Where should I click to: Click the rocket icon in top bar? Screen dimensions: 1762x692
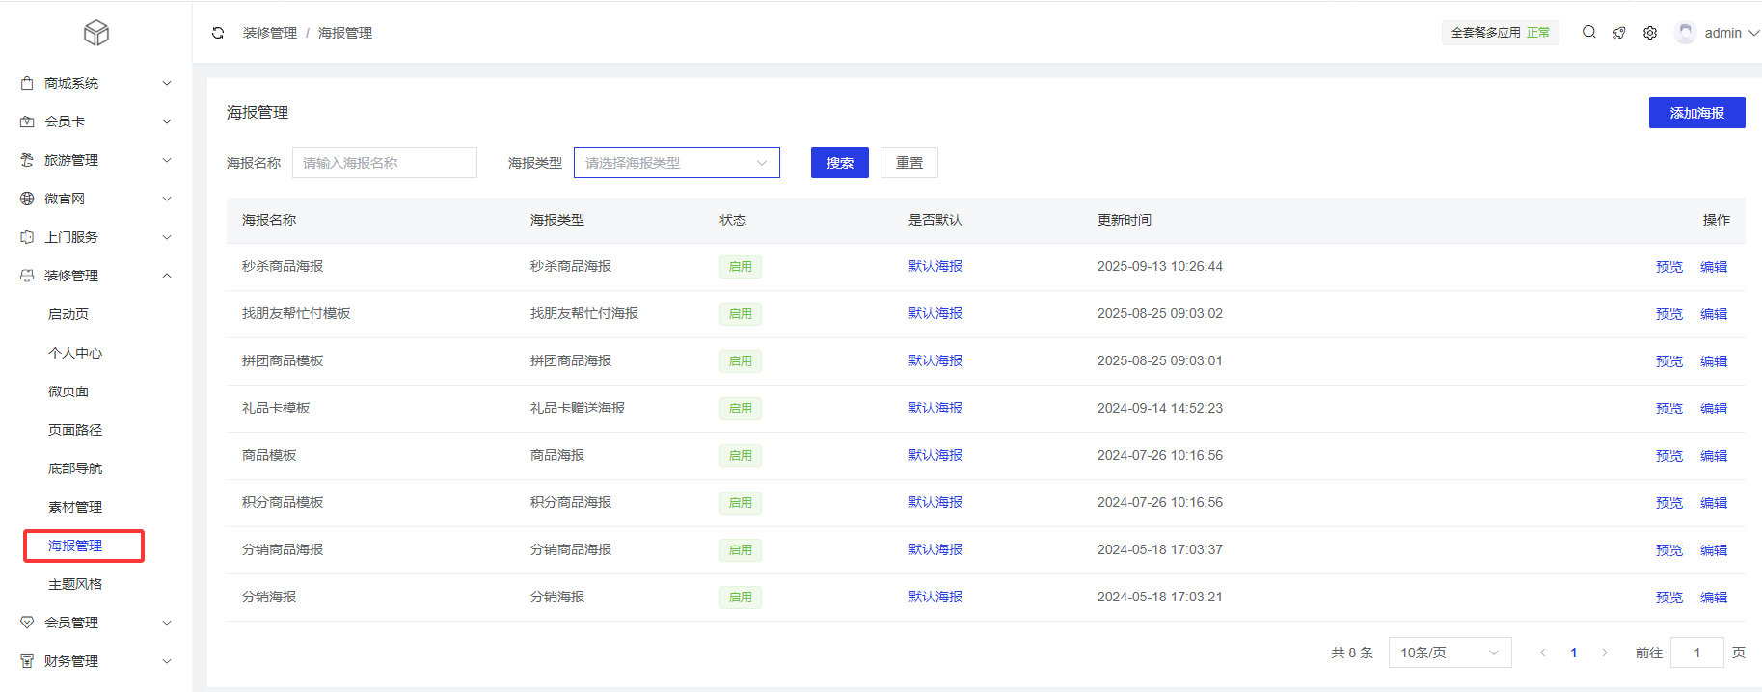click(1619, 33)
